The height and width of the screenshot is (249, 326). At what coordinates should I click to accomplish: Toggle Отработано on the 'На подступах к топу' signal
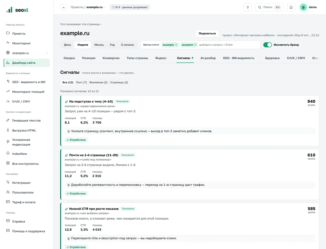[x=76, y=140]
